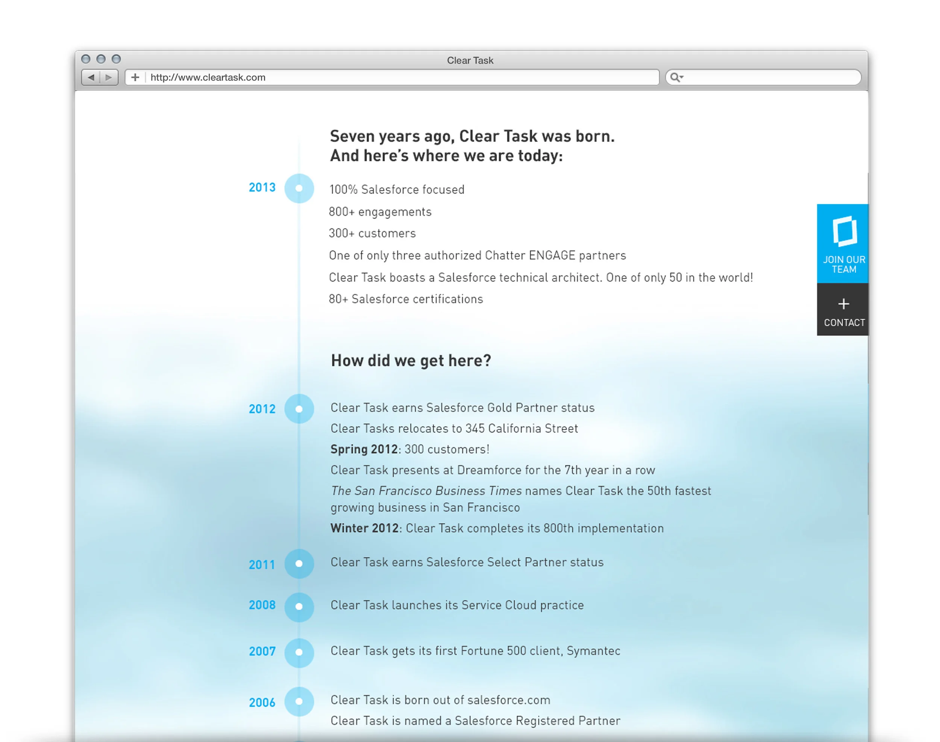This screenshot has height=742, width=940.
Task: Select the 2011 timeline marker
Action: pos(299,563)
